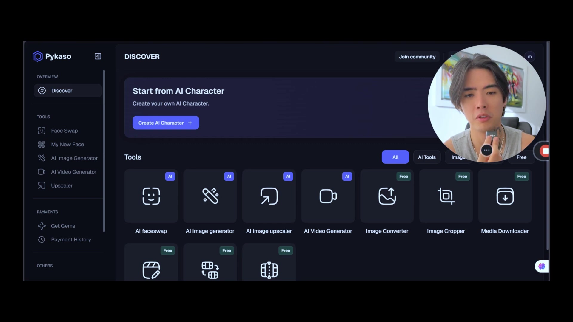573x322 pixels.
Task: Open the Image Cropper tool card
Action: (446, 196)
